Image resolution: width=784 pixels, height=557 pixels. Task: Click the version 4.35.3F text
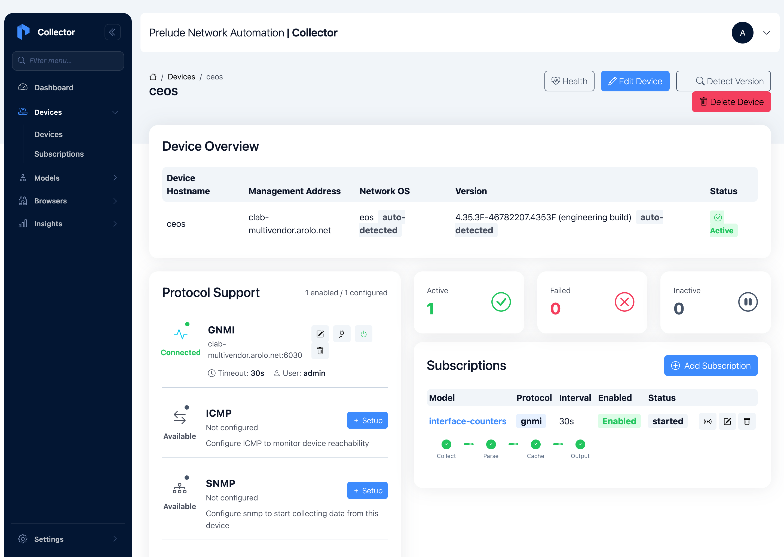coord(543,218)
